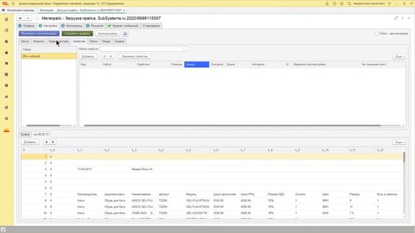This screenshot has height=233, width=415.
Task: Open the main menu hamburger icon
Action: click(13, 3)
